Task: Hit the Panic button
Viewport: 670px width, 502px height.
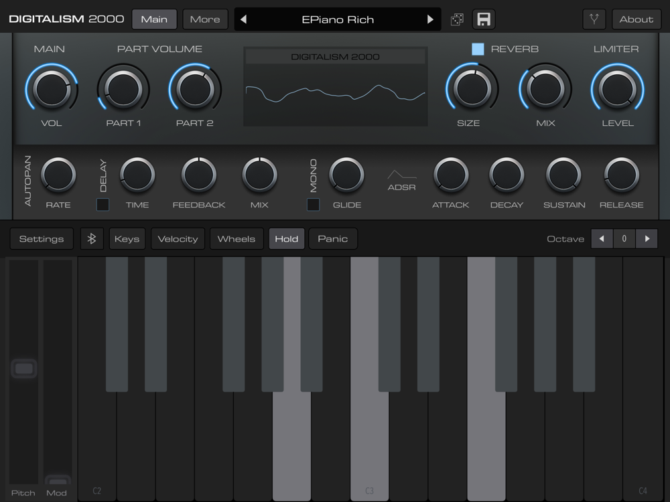Action: point(333,239)
